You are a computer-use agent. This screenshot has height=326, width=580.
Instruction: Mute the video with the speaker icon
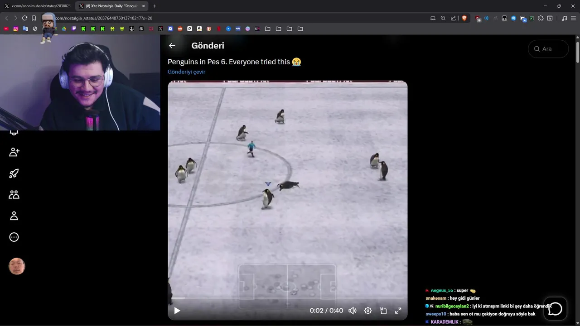(352, 311)
